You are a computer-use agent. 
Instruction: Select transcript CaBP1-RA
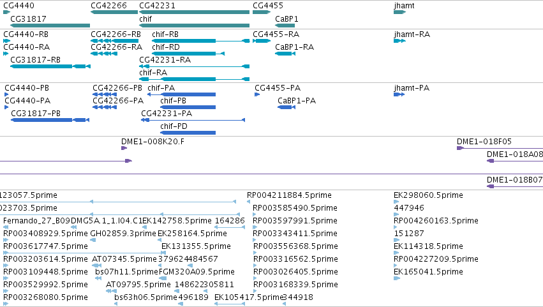(295, 47)
